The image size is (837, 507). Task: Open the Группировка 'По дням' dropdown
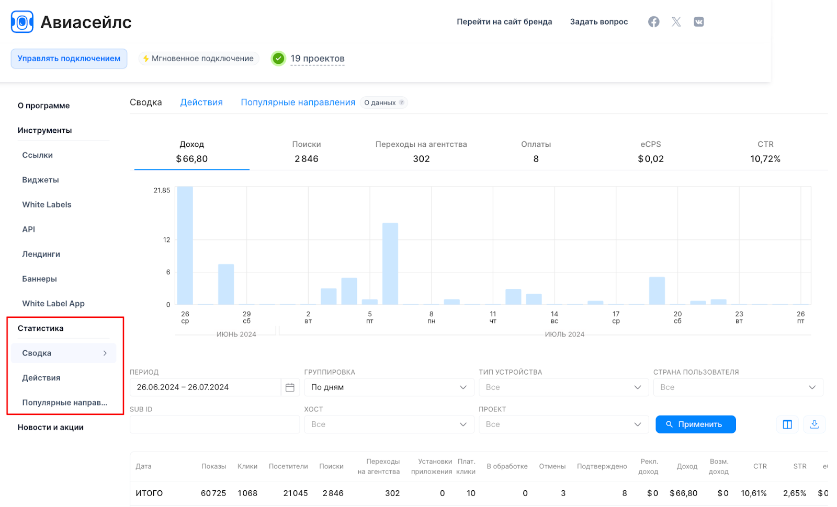[389, 387]
